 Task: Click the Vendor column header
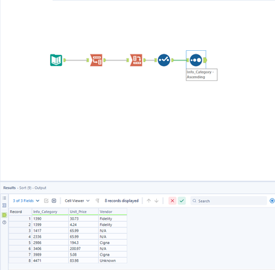[113, 212]
